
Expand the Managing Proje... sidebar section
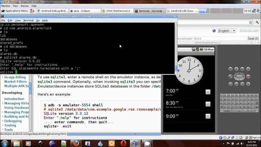coord(2,112)
